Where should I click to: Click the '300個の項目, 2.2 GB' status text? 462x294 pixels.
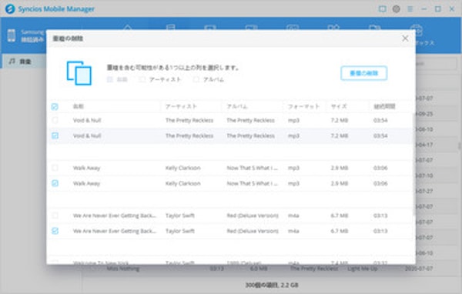tap(272, 285)
